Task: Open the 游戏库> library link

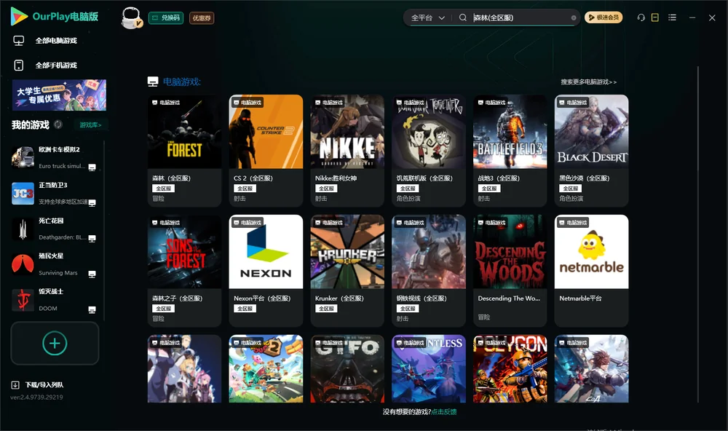Action: coord(90,125)
